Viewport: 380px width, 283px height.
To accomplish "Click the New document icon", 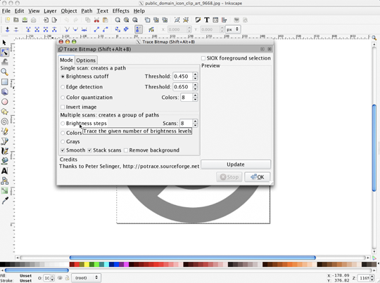I will point(7,20).
